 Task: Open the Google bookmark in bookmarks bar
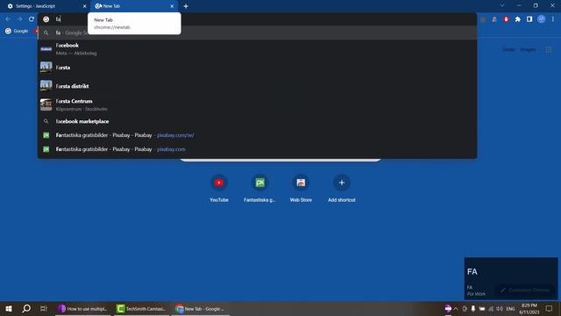[17, 32]
